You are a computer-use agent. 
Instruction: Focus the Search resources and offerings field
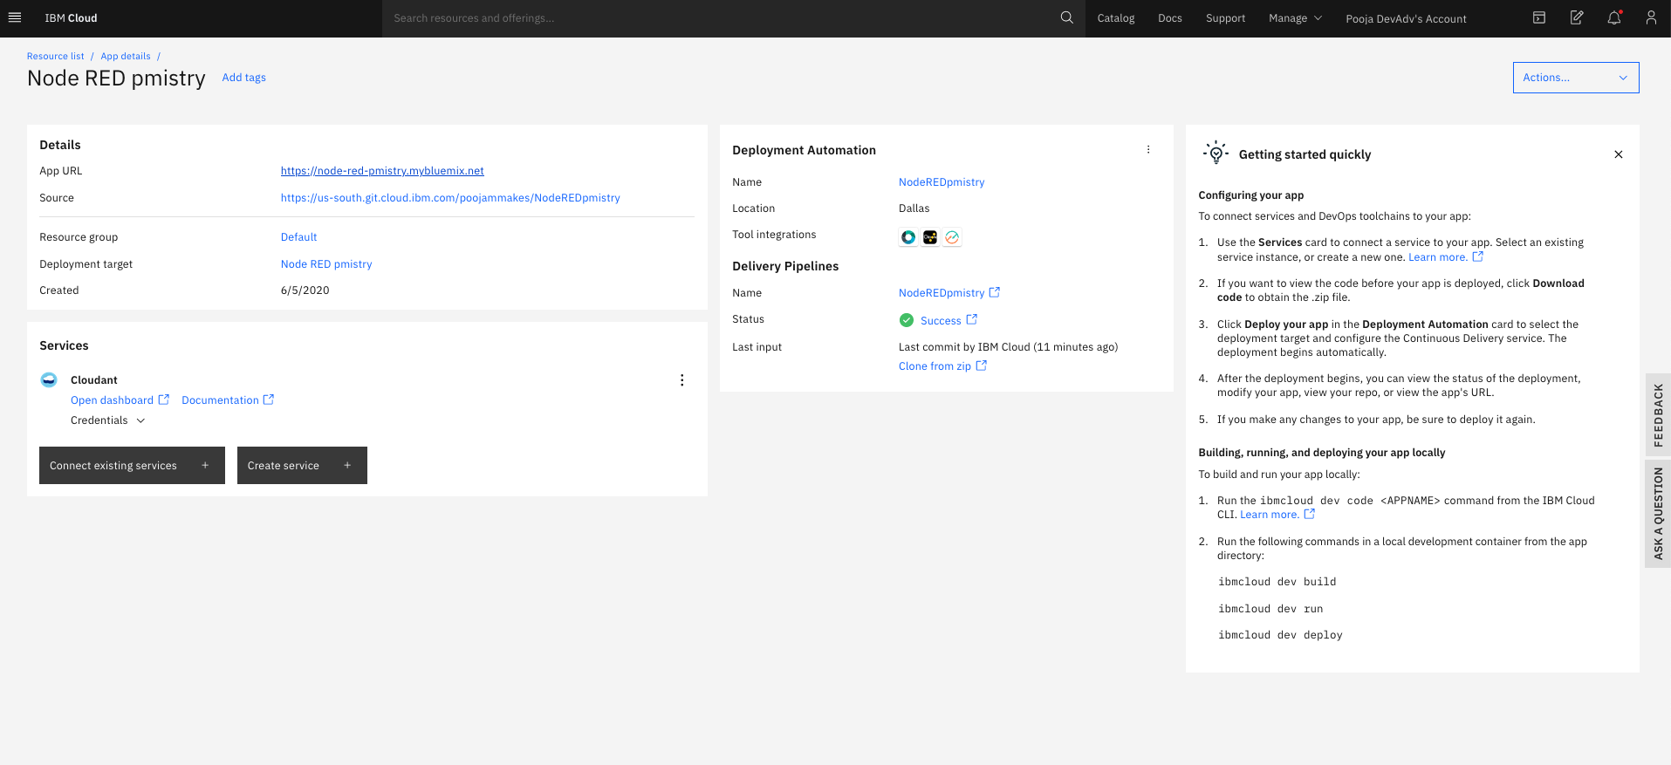(x=720, y=18)
